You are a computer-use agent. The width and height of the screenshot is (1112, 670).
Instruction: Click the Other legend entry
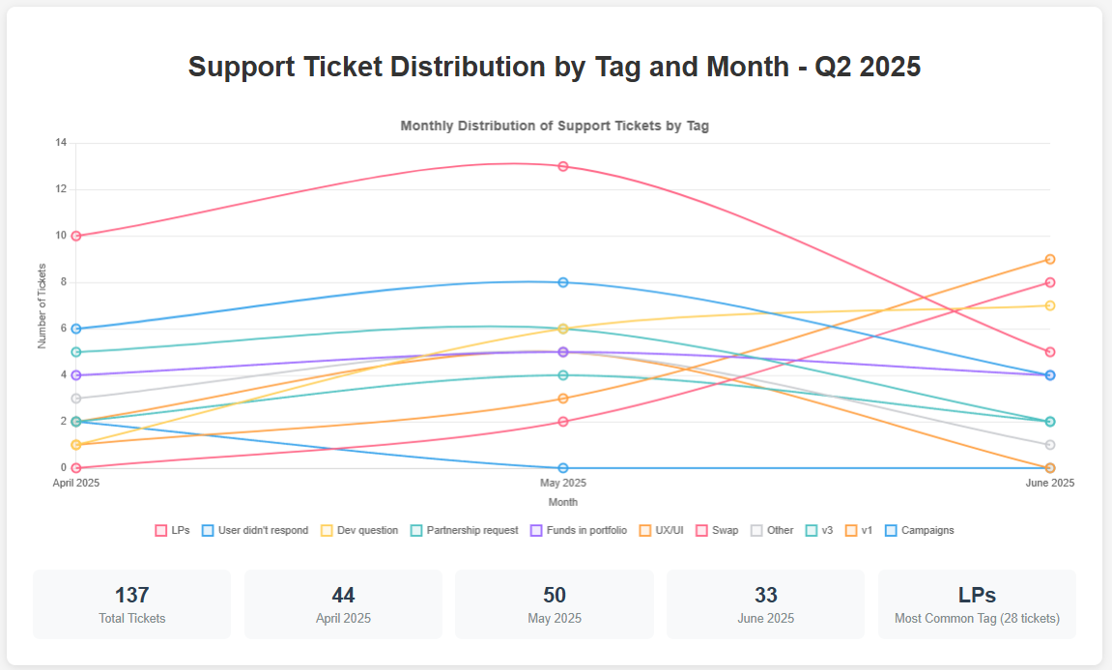pos(771,530)
